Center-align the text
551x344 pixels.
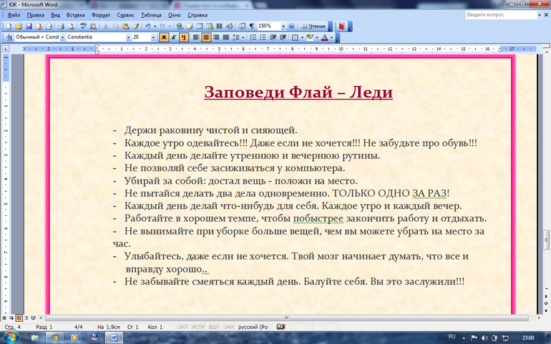coord(205,37)
